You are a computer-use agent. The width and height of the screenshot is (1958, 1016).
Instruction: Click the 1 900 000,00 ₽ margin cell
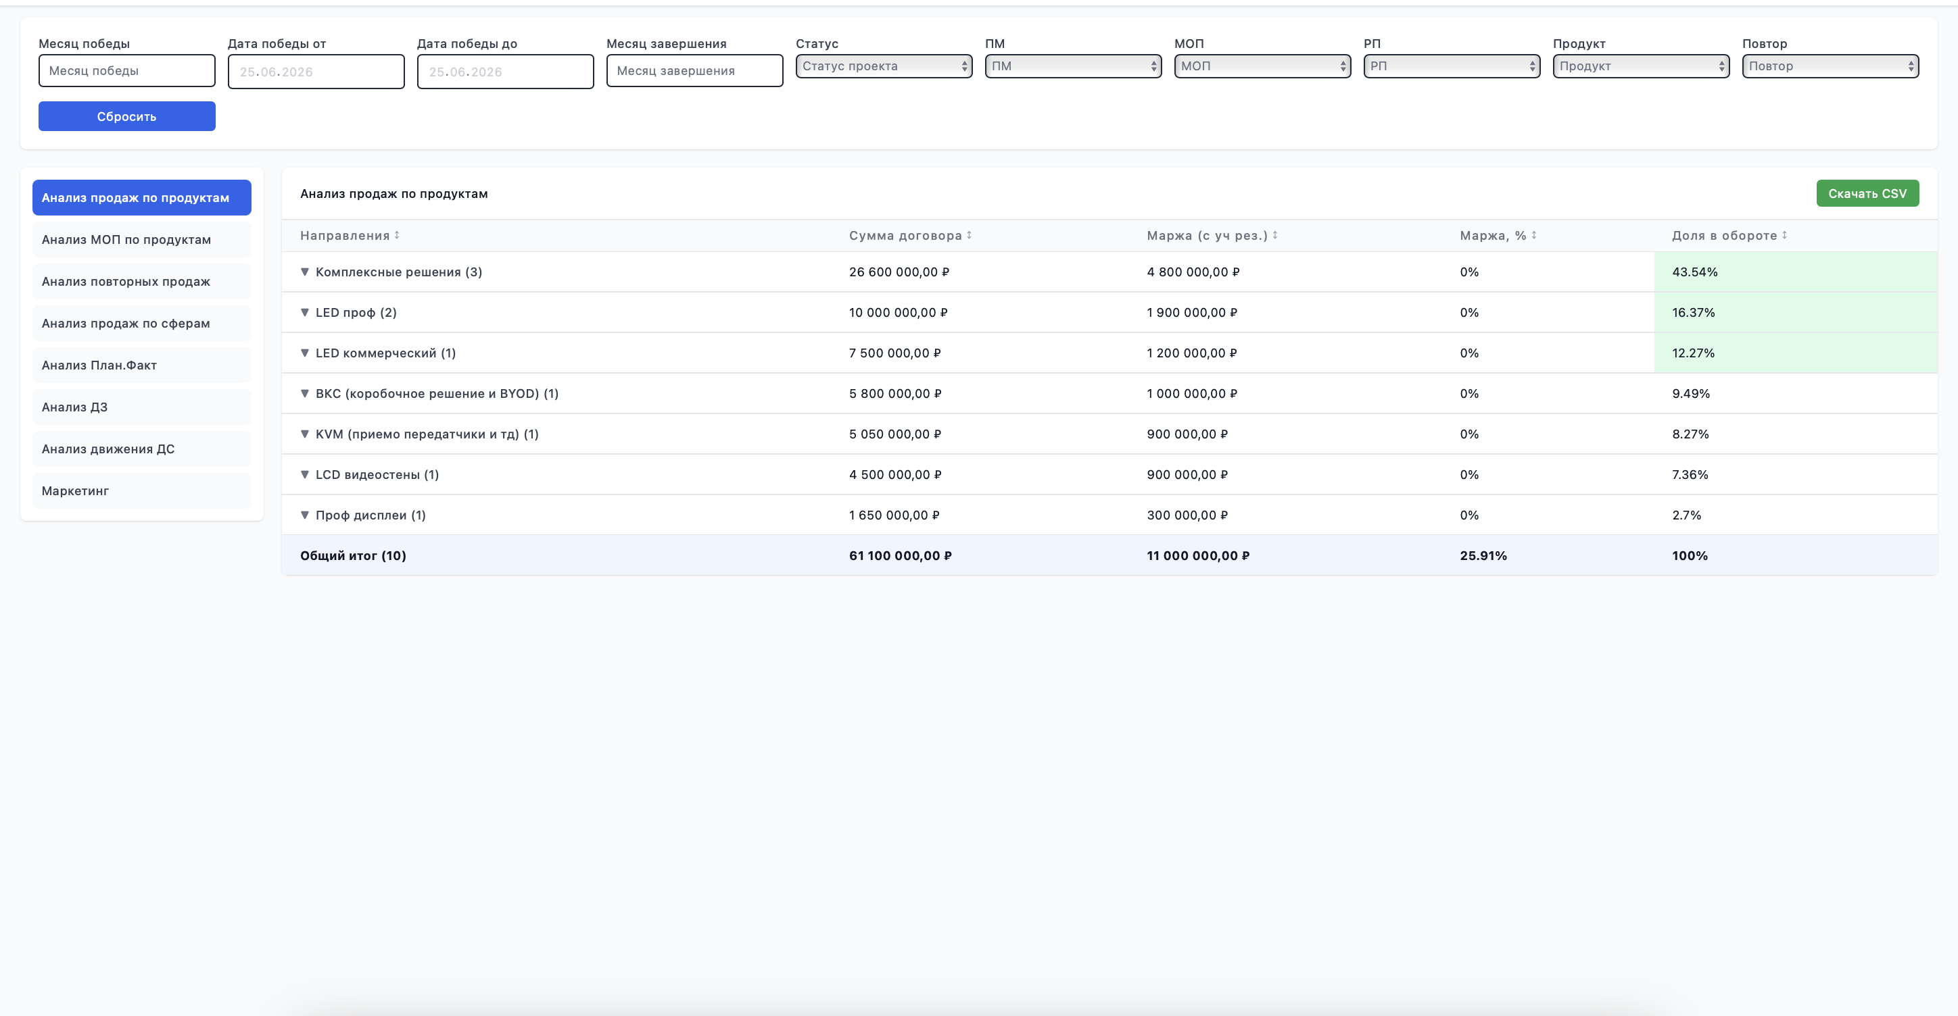coord(1193,312)
